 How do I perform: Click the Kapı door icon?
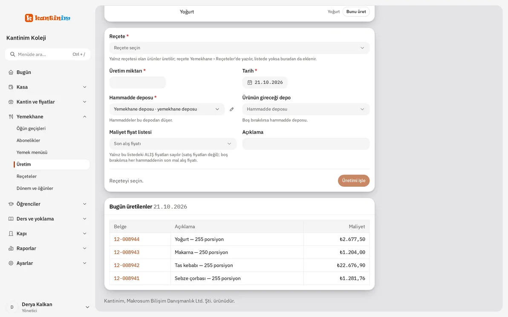[x=11, y=234]
